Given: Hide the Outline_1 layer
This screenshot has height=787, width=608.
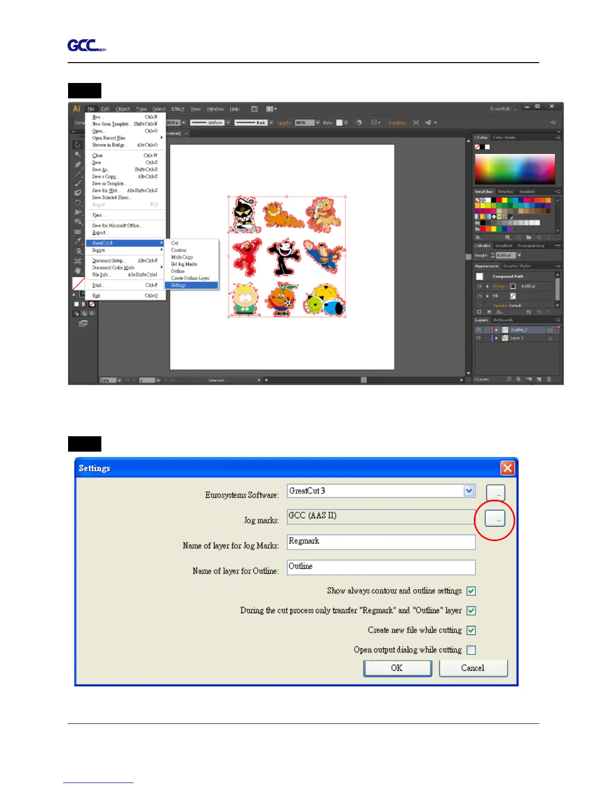Looking at the screenshot, I should coord(478,330).
